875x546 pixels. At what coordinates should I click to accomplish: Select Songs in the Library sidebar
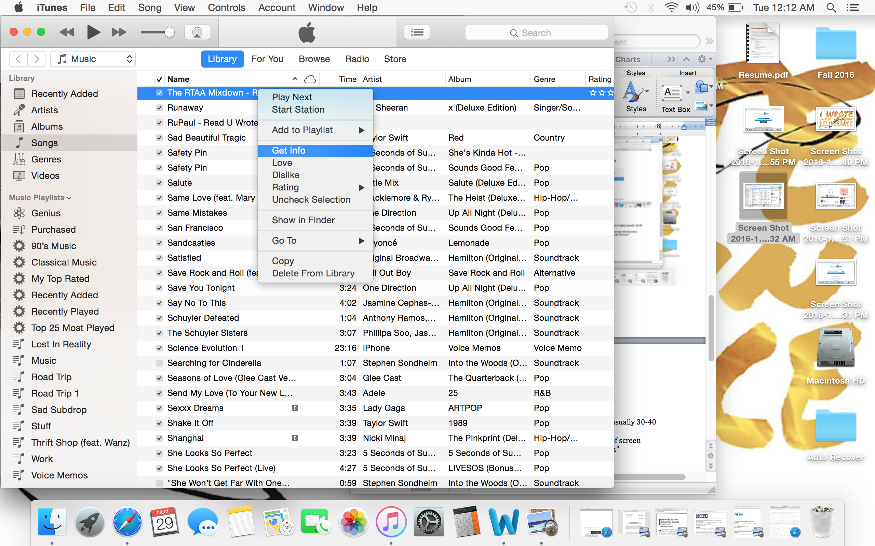pyautogui.click(x=44, y=143)
